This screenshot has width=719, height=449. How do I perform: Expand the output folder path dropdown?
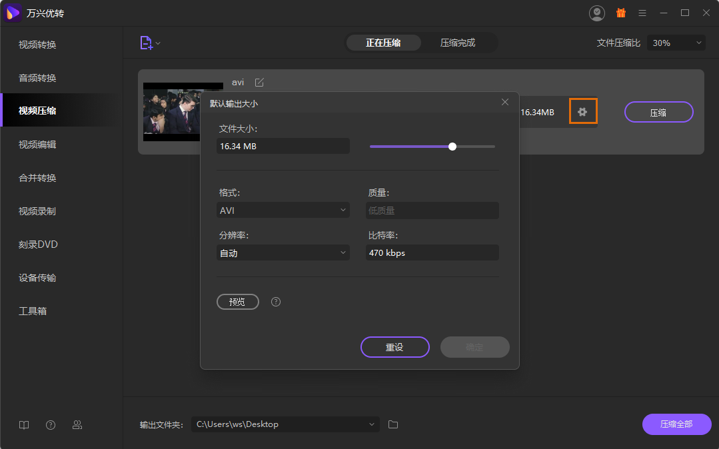point(372,424)
